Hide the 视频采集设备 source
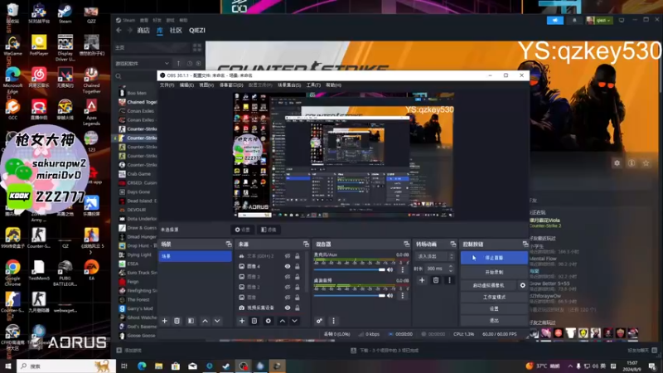The image size is (663, 373). [x=288, y=308]
